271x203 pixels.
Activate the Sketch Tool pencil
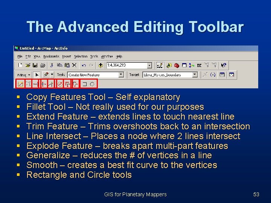coord(46,75)
